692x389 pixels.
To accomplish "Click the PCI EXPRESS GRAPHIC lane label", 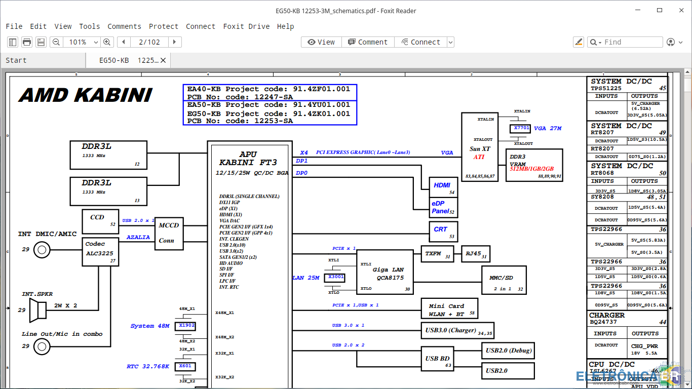I will [x=363, y=152].
